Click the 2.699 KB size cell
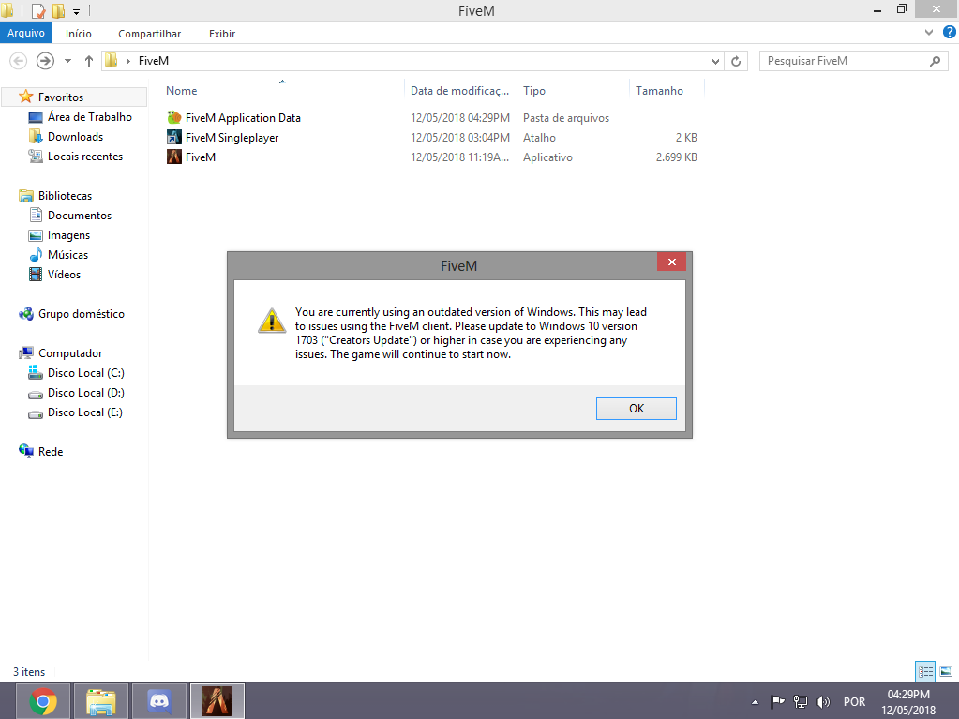This screenshot has height=719, width=959. click(677, 157)
